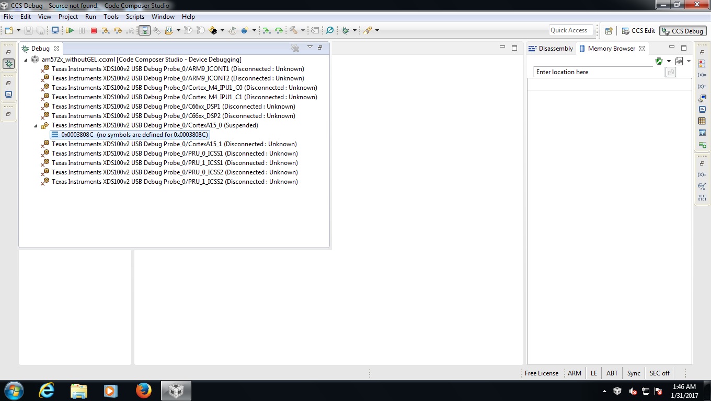Click the Step Return toolbar icon
Image resolution: width=711 pixels, height=401 pixels.
tap(130, 30)
